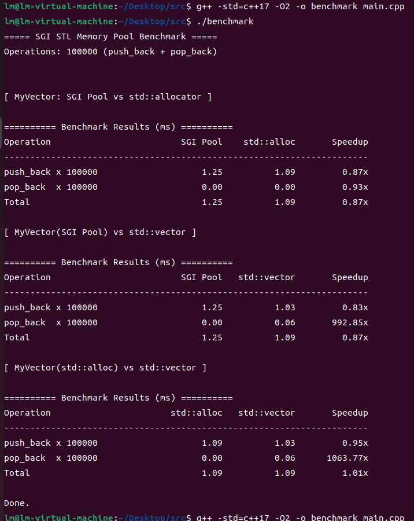Click the 1063.77x speedup value
The width and height of the screenshot is (414, 521).
348,458
